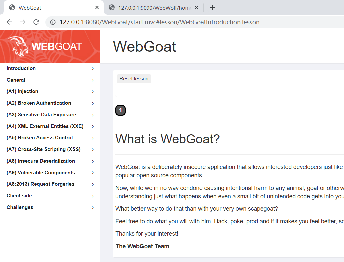Click the site information icon in the address bar
The image size is (344, 262).
(53, 22)
